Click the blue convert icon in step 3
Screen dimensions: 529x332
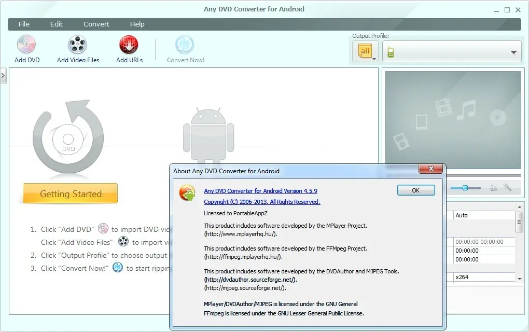pos(117,267)
